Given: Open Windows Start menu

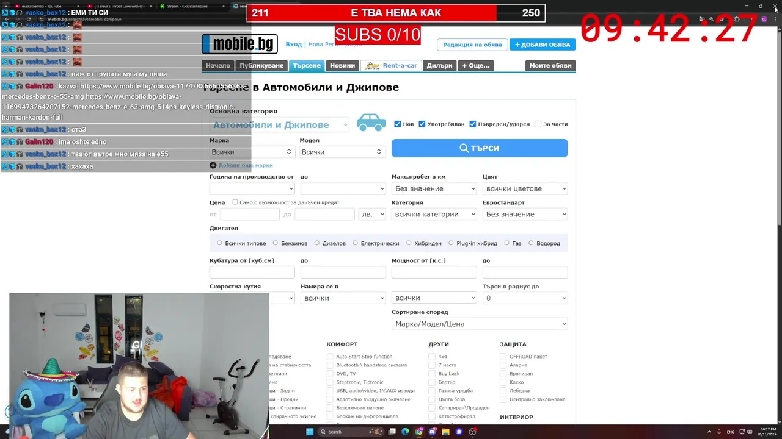Looking at the screenshot, I should click(310, 432).
